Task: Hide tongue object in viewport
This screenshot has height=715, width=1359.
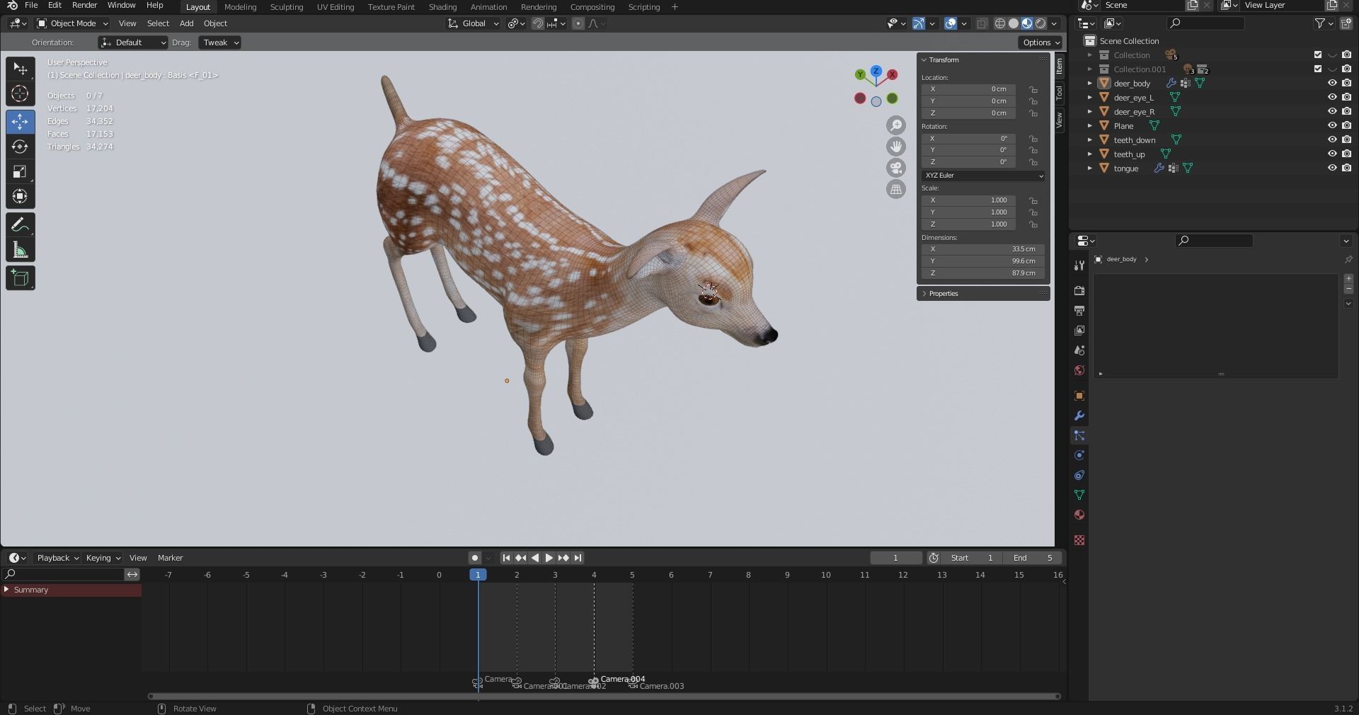Action: pyautogui.click(x=1332, y=168)
